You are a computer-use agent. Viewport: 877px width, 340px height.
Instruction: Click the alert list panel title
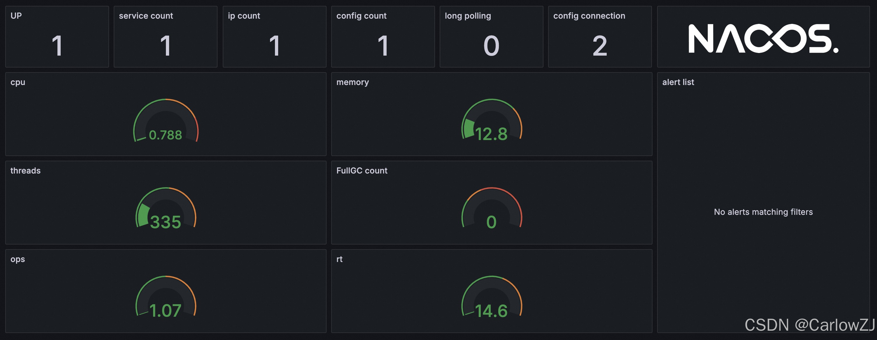[678, 82]
